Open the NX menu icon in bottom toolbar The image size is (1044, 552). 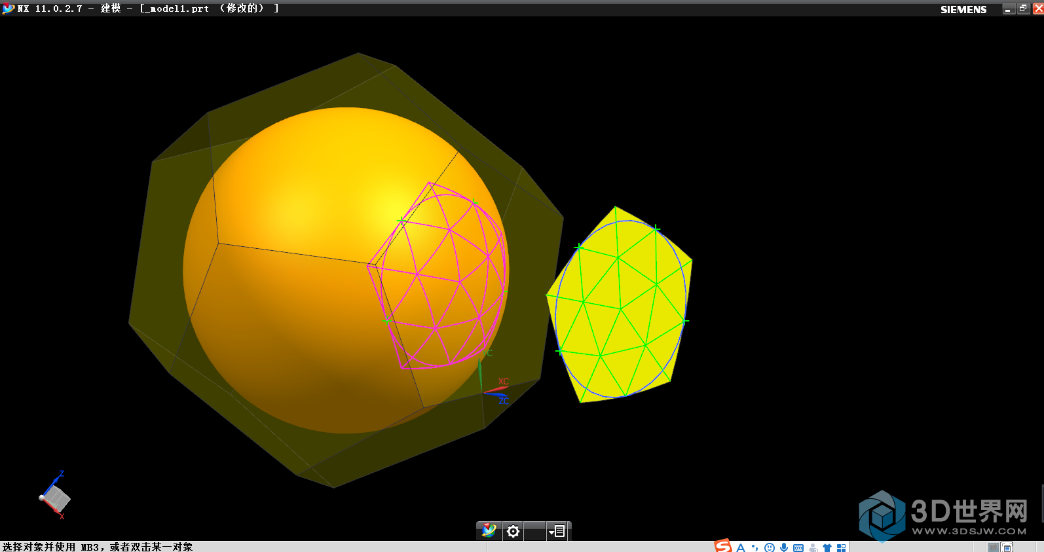click(489, 531)
